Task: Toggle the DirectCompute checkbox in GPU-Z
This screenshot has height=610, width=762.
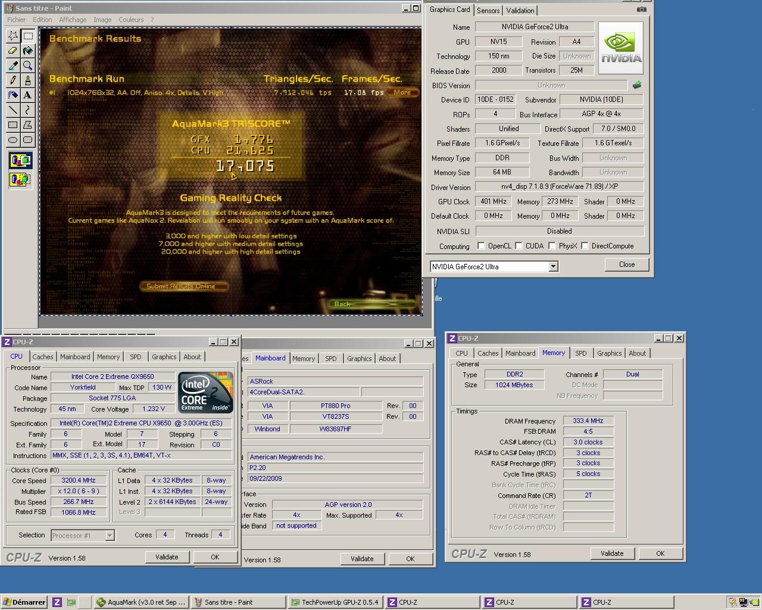Action: pyautogui.click(x=585, y=246)
